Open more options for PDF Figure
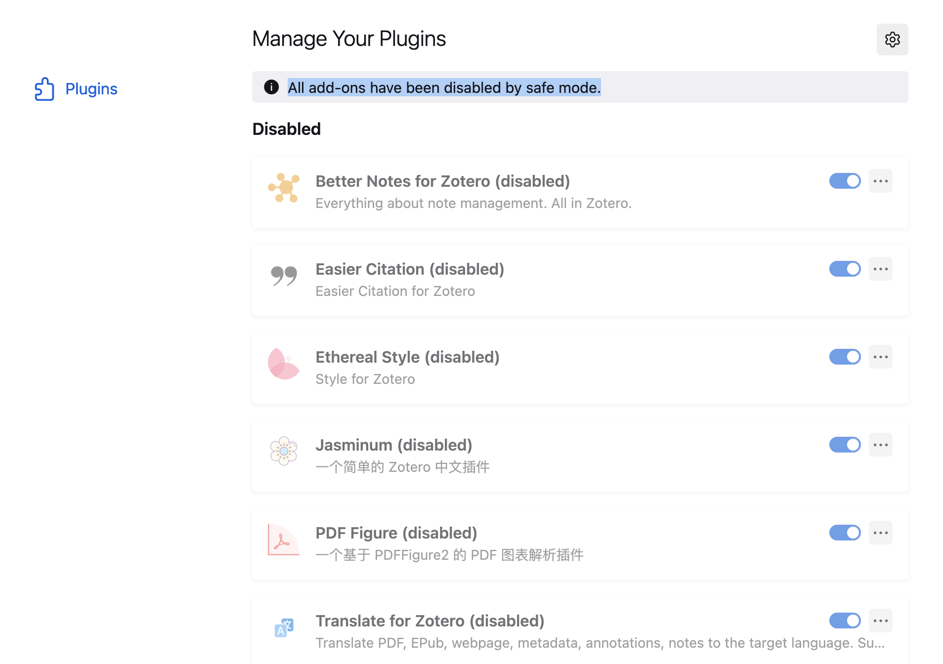The image size is (943, 664). pyautogui.click(x=880, y=533)
